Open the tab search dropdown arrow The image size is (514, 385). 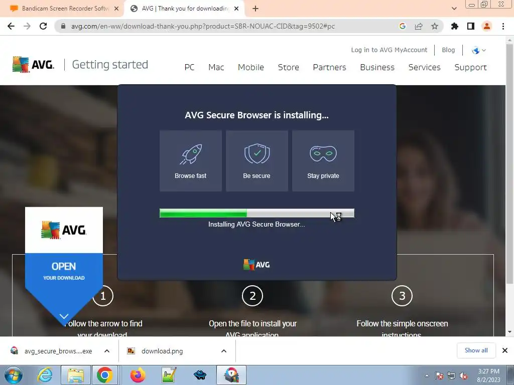click(x=454, y=9)
